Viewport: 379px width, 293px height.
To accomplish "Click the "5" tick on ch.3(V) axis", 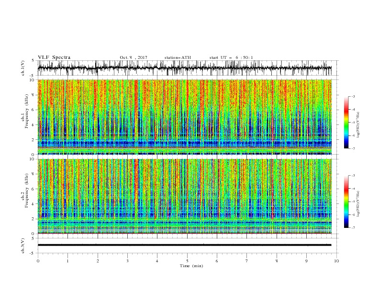I will point(33,238).
